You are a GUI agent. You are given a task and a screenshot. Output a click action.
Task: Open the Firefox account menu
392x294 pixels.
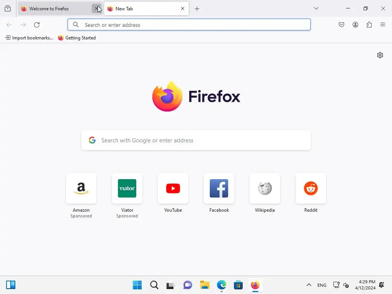tap(355, 25)
